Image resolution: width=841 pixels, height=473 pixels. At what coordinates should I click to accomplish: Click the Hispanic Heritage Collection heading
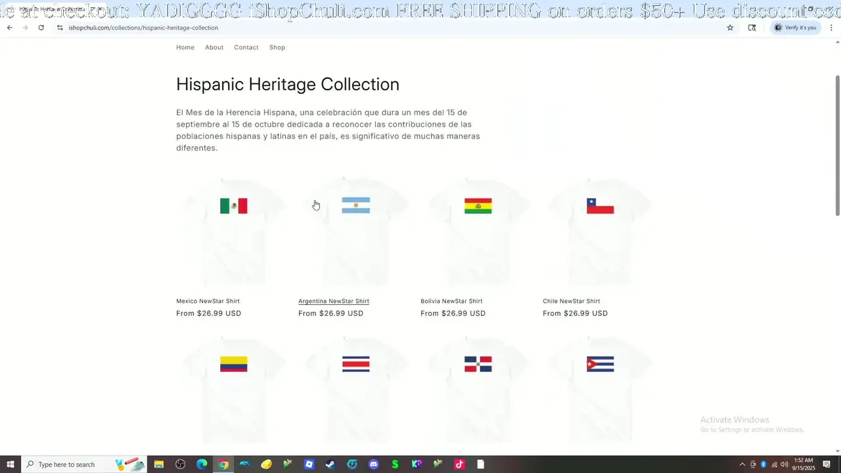point(288,84)
